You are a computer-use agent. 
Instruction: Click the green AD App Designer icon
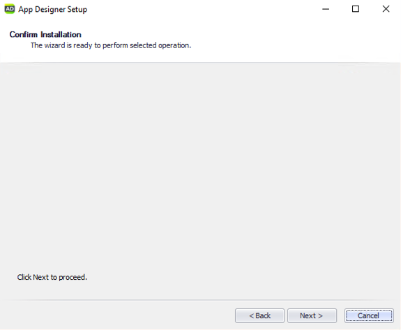pos(10,9)
